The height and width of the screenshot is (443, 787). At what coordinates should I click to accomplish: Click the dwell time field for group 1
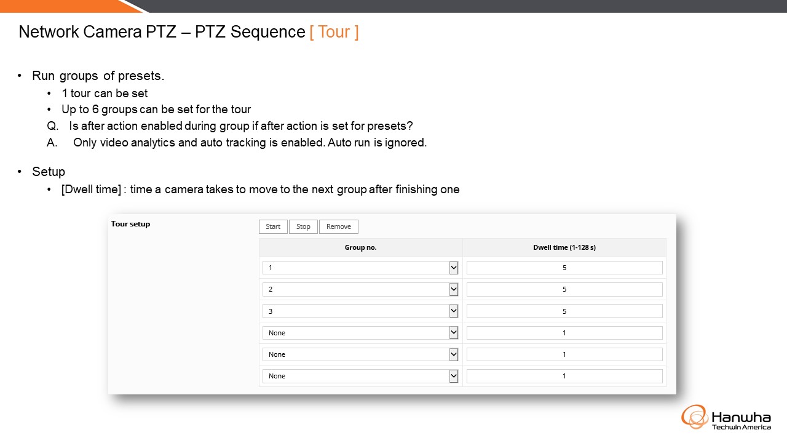click(x=564, y=268)
